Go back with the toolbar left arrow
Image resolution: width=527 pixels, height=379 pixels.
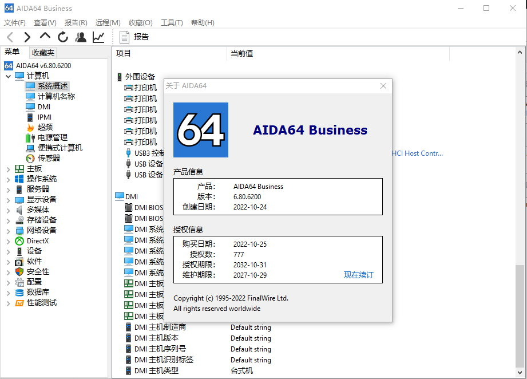tap(10, 37)
